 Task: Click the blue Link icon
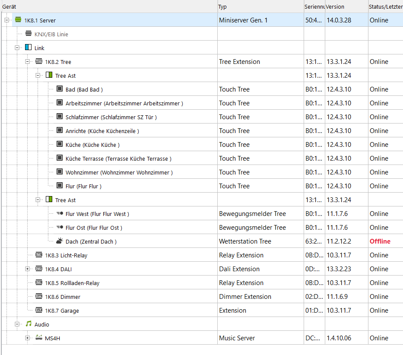coord(29,48)
